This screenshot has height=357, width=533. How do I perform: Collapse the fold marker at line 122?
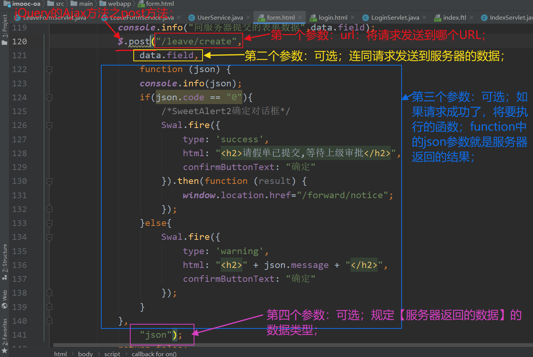point(49,69)
